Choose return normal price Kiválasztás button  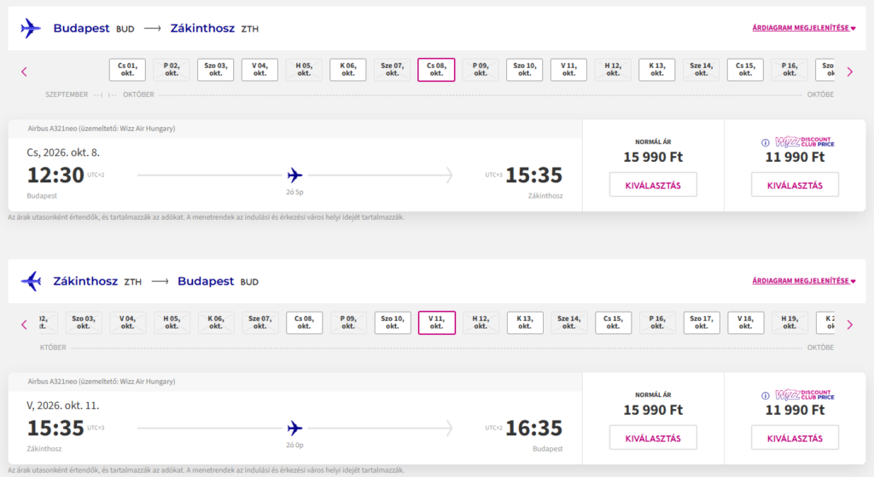point(653,438)
